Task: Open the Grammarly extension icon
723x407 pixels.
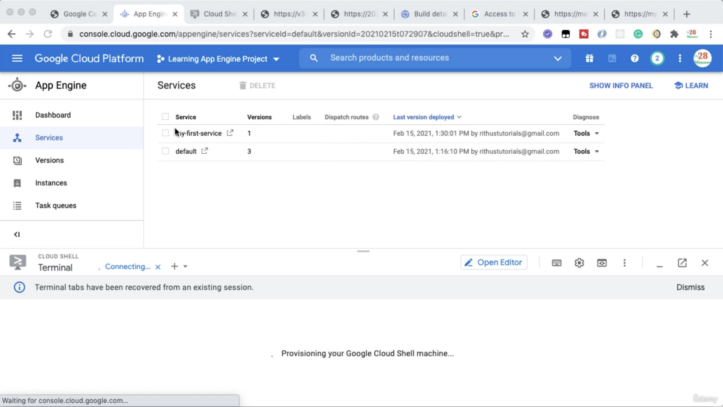Action: [x=638, y=34]
